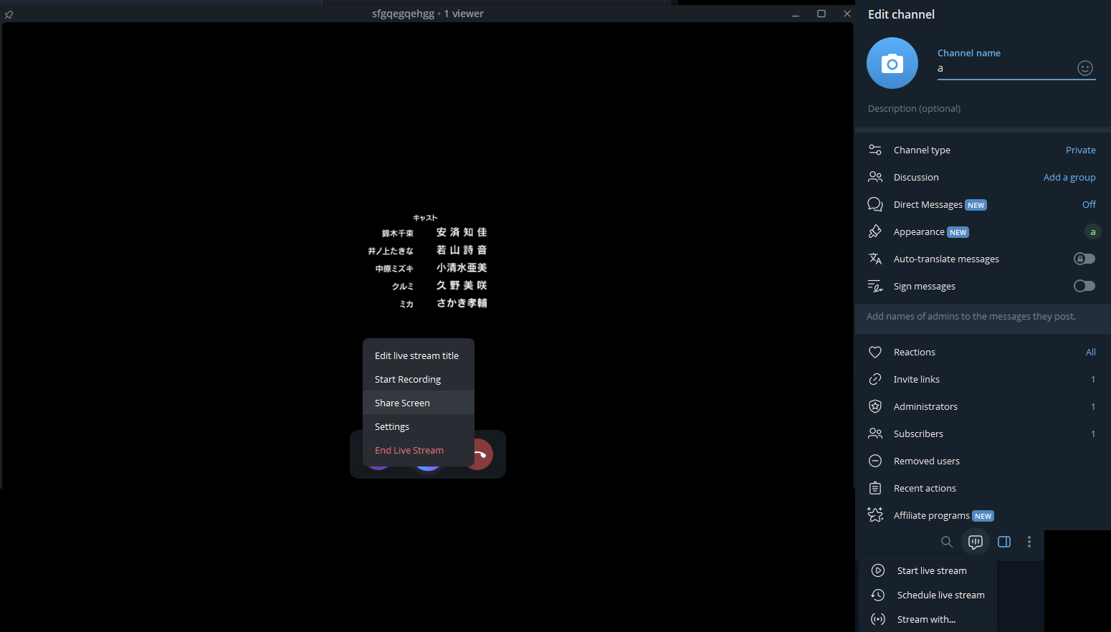The image size is (1111, 632).
Task: Click the heart icon beside Reactions
Action: point(875,352)
